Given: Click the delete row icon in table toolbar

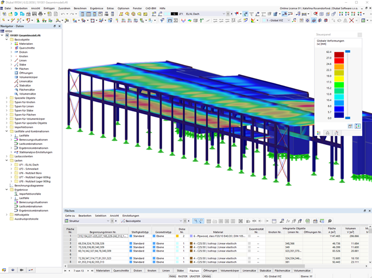Looking at the screenshot, I should pyautogui.click(x=241, y=221).
